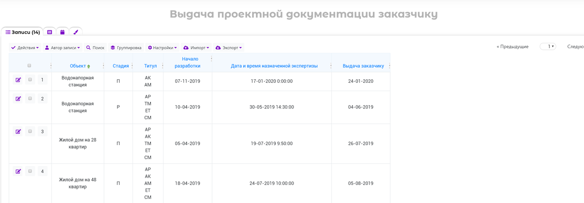Click row number 1 cell
The height and width of the screenshot is (203, 584).
tap(42, 80)
